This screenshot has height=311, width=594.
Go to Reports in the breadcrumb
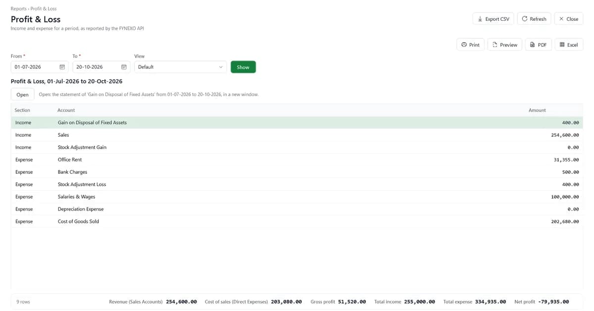click(19, 9)
